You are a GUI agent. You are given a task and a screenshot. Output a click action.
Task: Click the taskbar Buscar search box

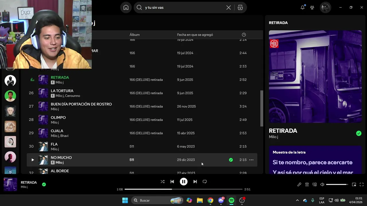pyautogui.click(x=157, y=200)
